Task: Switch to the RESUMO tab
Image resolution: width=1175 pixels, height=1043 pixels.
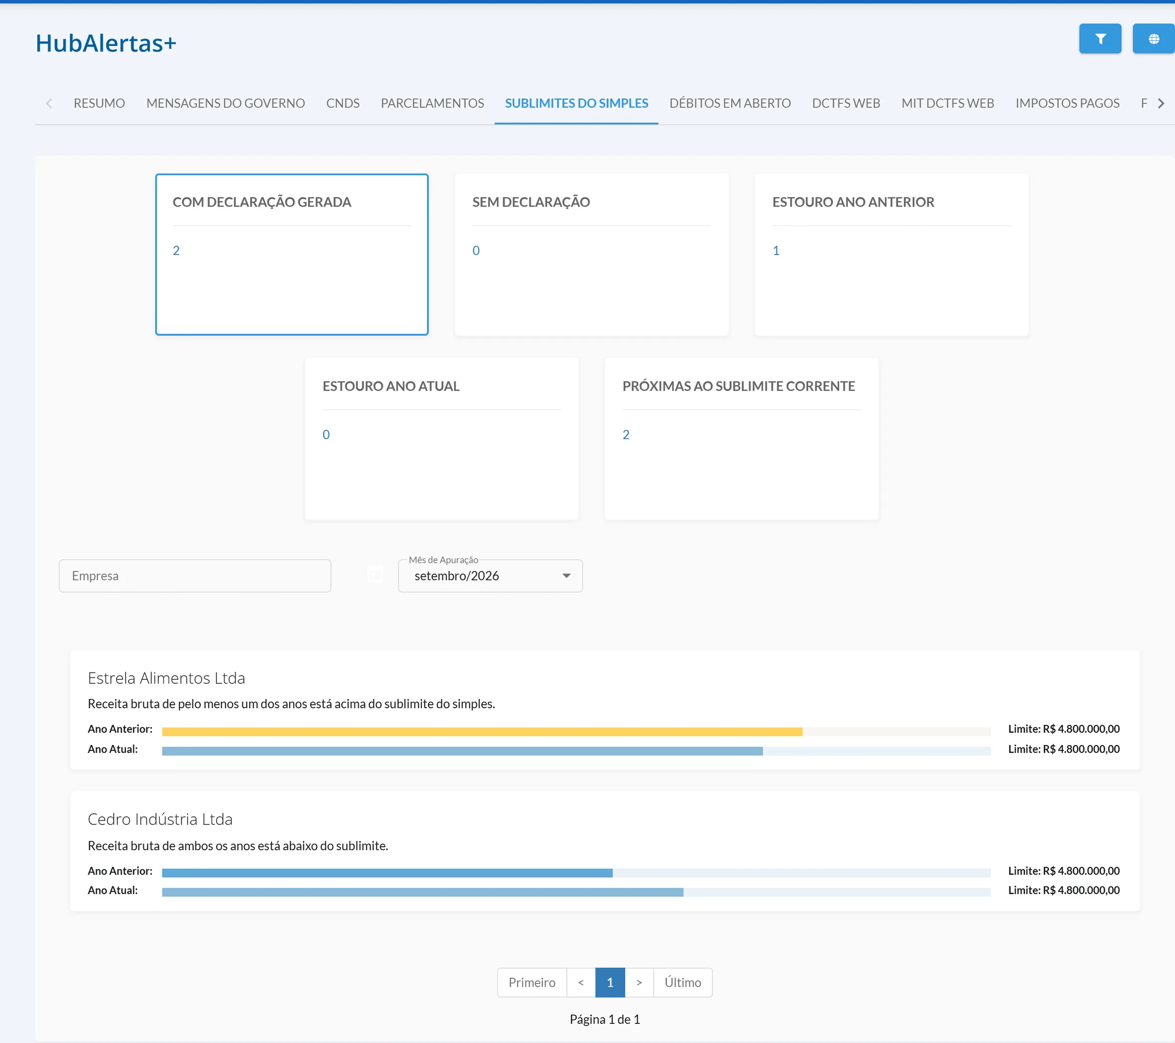Action: [x=99, y=103]
